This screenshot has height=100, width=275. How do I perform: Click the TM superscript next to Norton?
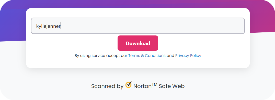(x=154, y=84)
